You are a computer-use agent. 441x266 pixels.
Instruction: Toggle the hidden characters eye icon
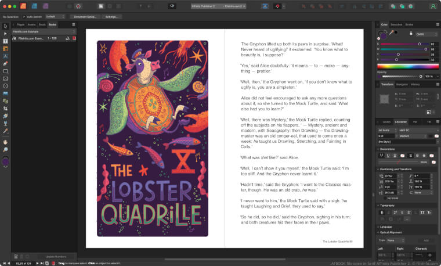tap(172, 6)
